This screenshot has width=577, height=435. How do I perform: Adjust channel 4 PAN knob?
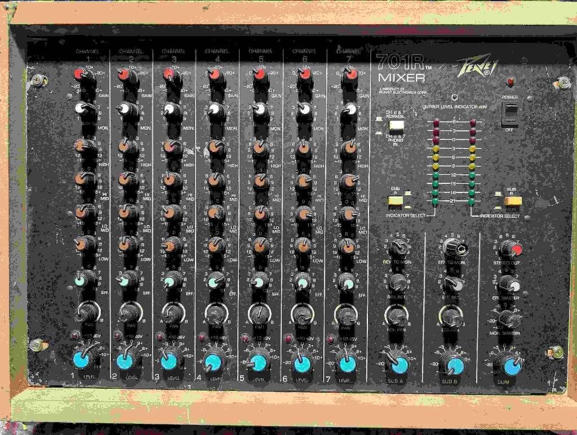click(216, 314)
